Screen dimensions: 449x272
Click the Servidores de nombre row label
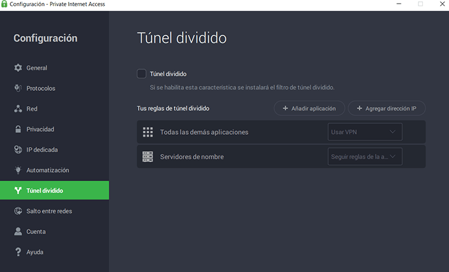pos(192,157)
